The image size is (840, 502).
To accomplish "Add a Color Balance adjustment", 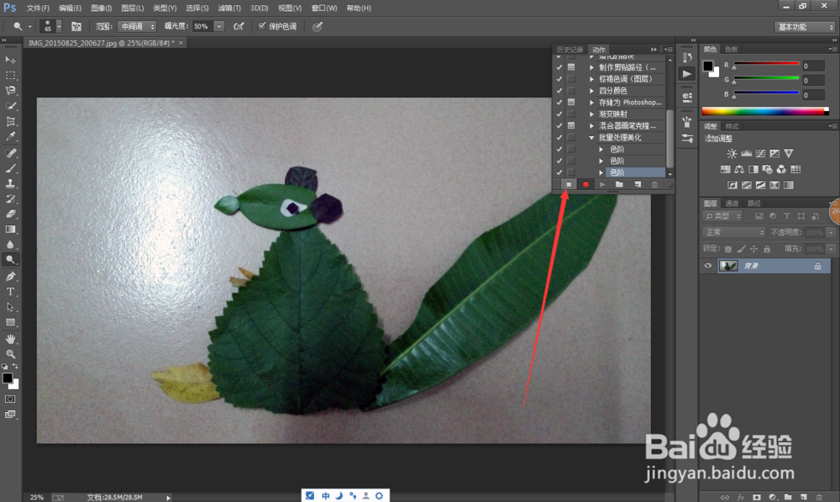I will (739, 170).
